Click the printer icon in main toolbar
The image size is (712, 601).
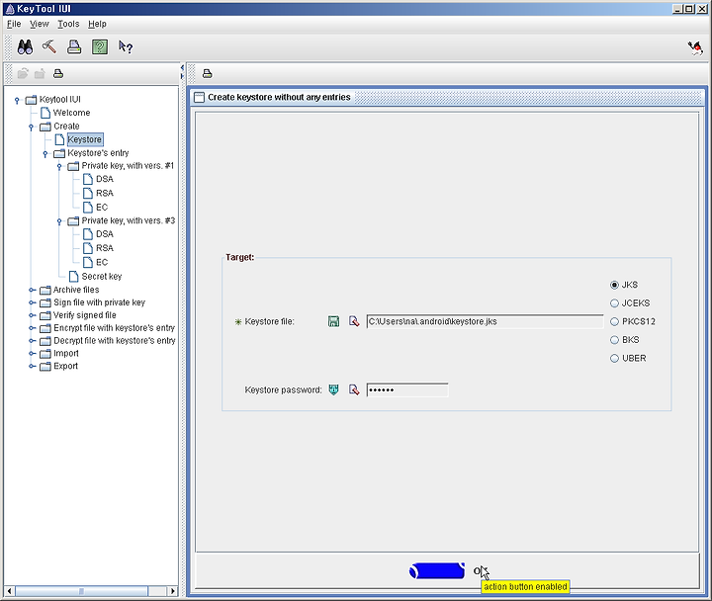click(74, 46)
